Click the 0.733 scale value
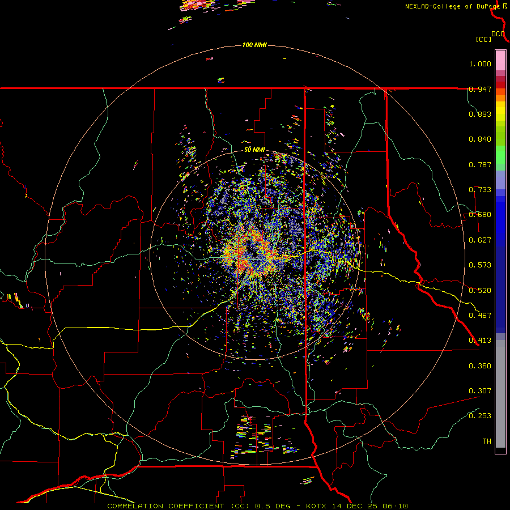Viewport: 510px width, 510px height. click(480, 190)
